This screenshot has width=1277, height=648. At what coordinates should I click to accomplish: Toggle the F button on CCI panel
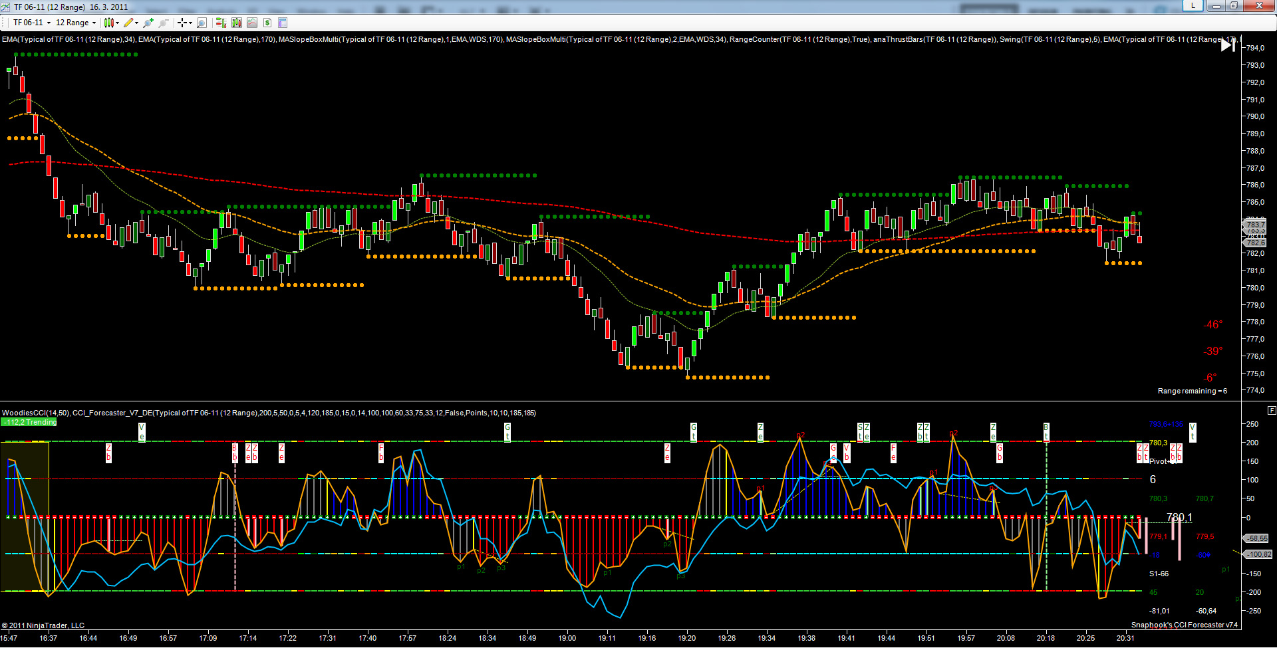pos(1272,410)
